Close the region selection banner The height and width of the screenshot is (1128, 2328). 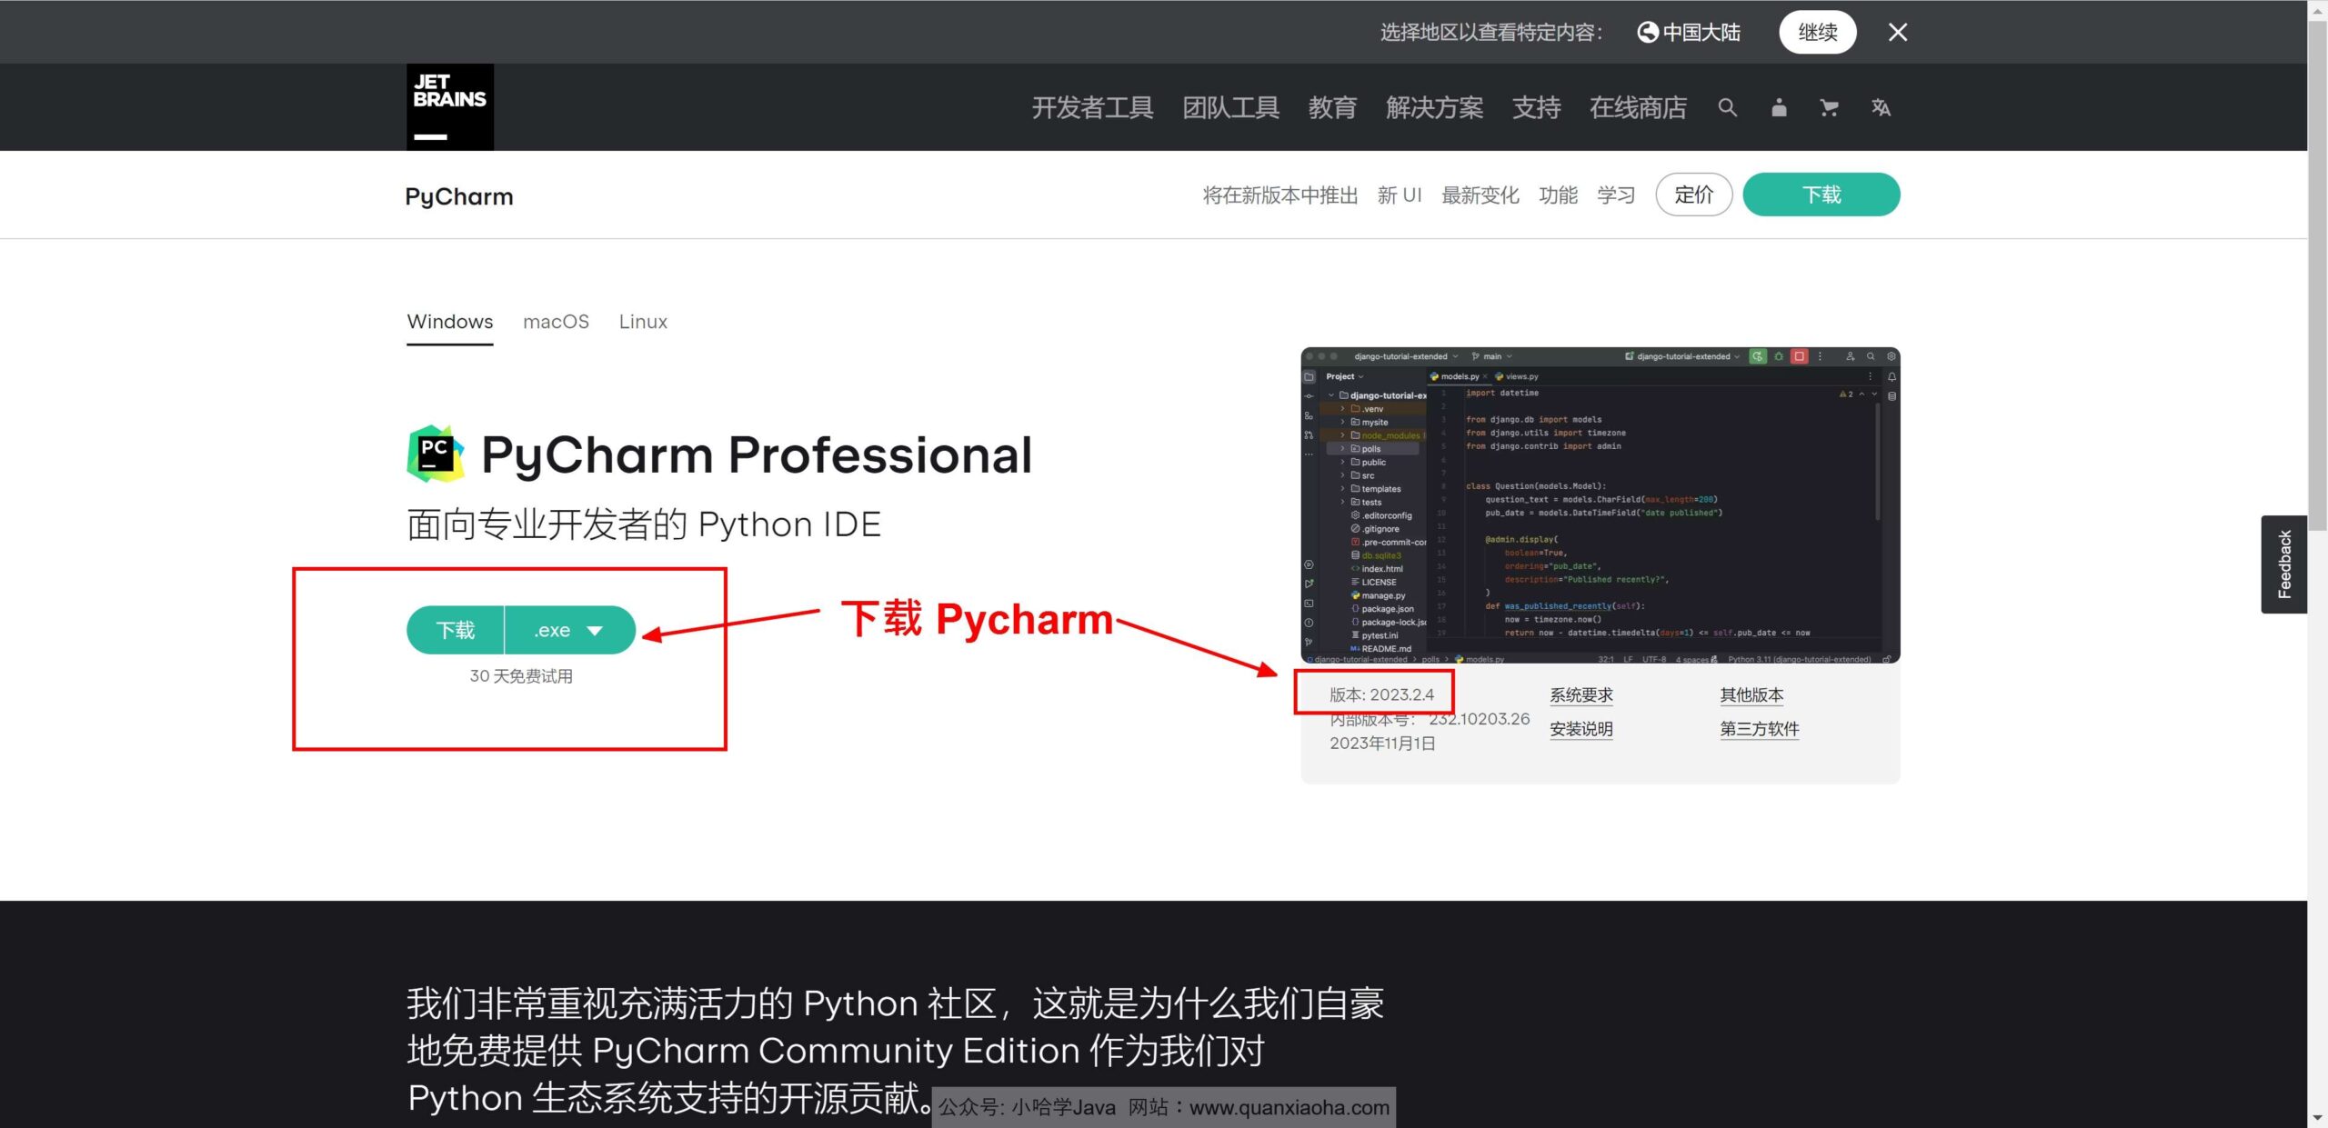pyautogui.click(x=1897, y=33)
